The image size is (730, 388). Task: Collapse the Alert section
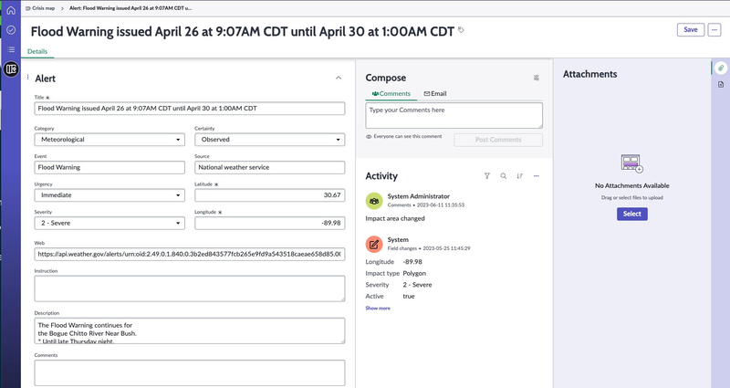[x=339, y=78]
